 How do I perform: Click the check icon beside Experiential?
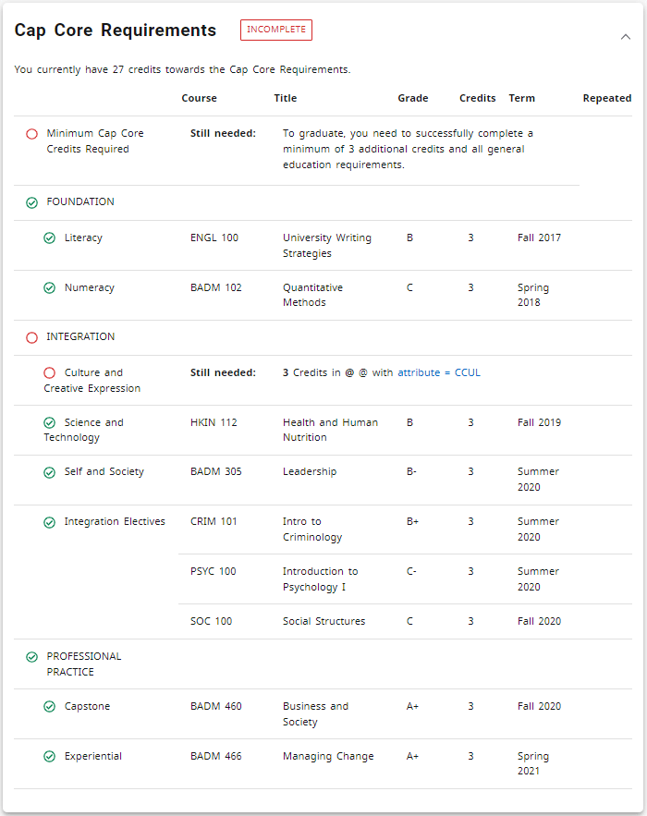(x=50, y=757)
